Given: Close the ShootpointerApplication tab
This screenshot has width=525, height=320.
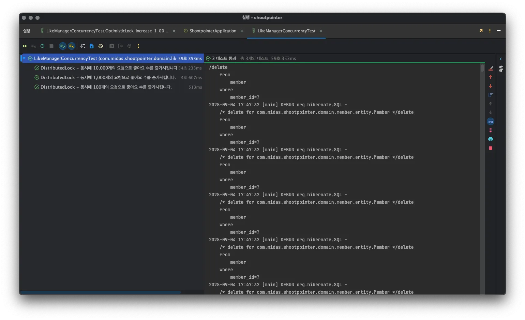Looking at the screenshot, I should (242, 31).
